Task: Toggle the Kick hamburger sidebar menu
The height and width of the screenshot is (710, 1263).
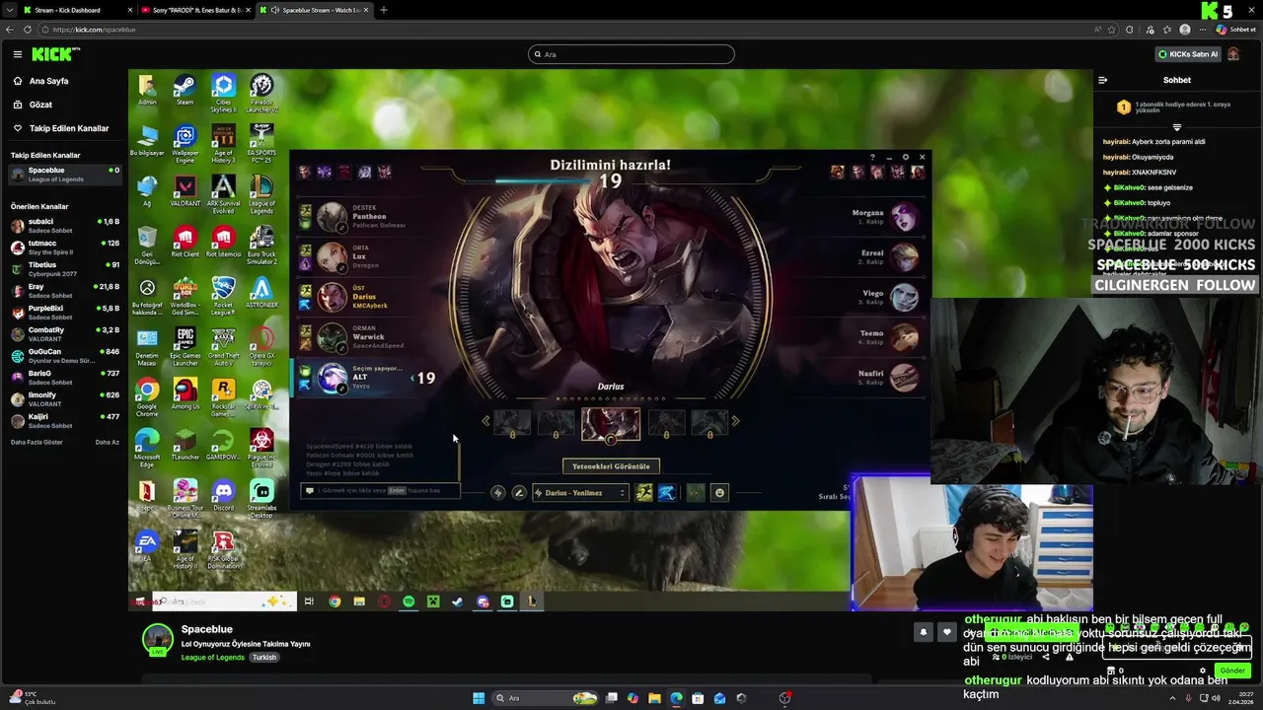Action: coord(17,54)
